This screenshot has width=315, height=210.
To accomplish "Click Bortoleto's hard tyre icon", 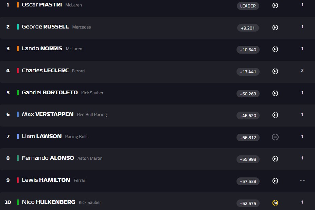I will (x=275, y=93).
